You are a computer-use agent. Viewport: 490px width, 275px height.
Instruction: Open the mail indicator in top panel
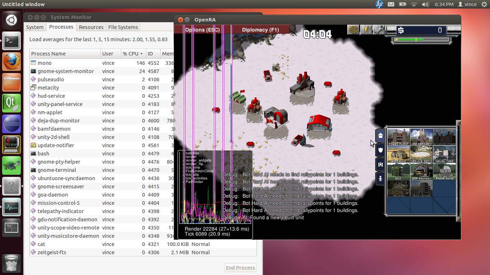click(391, 4)
